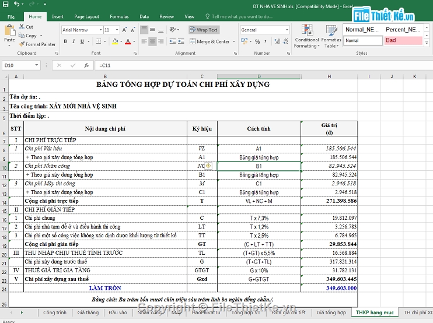Click the Top Align icon
433x323 pixels.
(x=144, y=30)
